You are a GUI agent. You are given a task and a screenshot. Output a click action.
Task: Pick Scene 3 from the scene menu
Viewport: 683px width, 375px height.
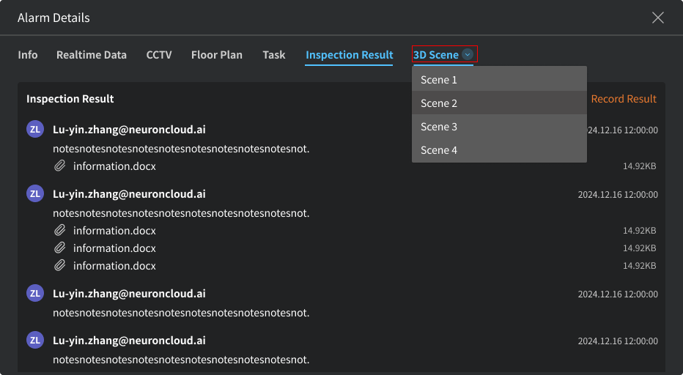439,127
